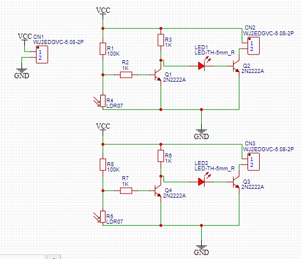The image size is (302, 259).
Task: Click the 1K value below R3 label
Action: (168, 45)
